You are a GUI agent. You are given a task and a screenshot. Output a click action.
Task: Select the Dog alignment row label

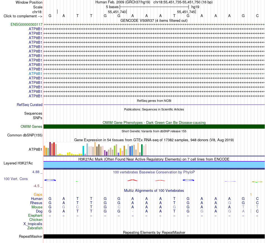[39, 211]
